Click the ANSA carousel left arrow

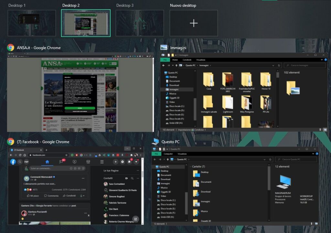[42, 88]
